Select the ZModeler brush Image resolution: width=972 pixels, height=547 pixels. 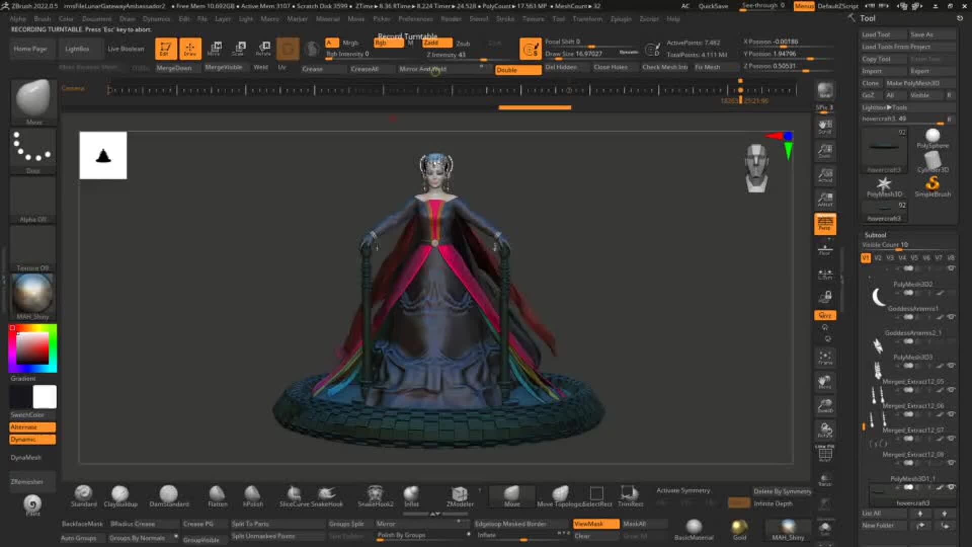click(459, 495)
